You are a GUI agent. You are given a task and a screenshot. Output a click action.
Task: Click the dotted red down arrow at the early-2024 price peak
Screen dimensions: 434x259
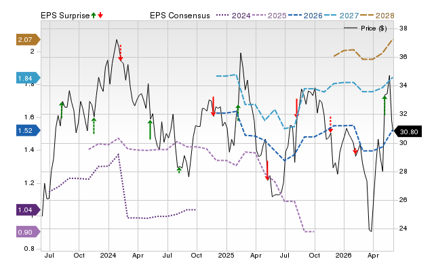[x=121, y=53]
